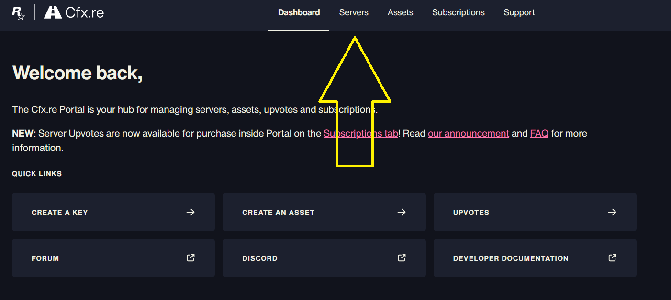Viewport: 671px width, 300px height.
Task: Switch to the Servers tab
Action: (354, 13)
